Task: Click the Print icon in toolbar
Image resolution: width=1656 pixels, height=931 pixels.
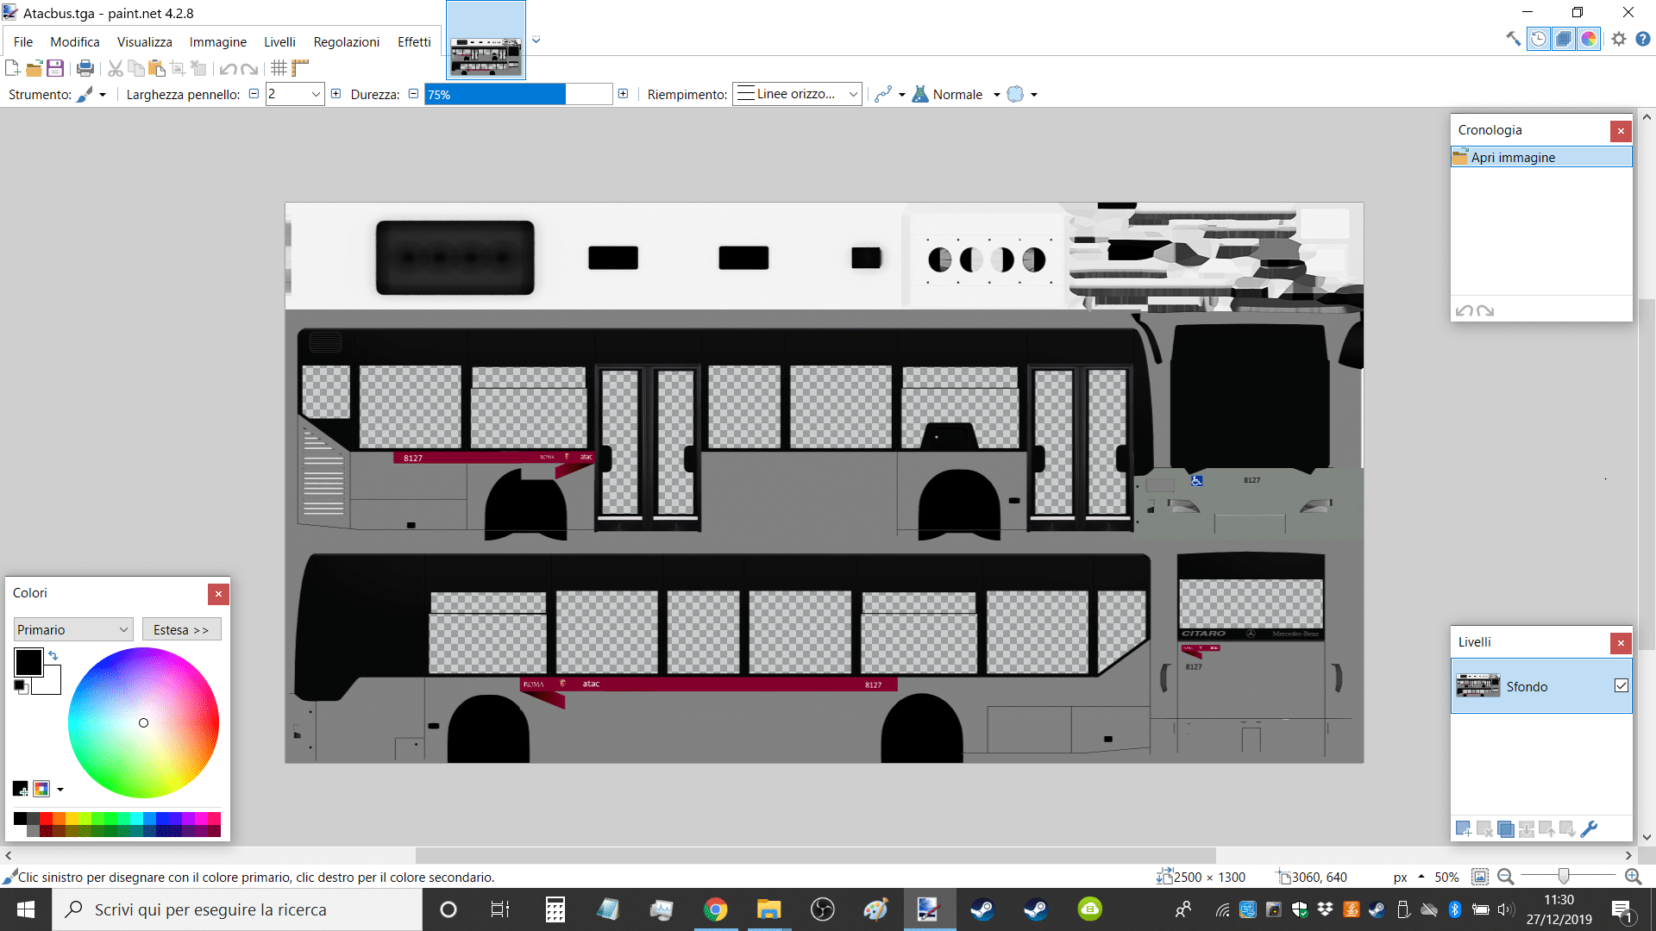Action: [85, 68]
